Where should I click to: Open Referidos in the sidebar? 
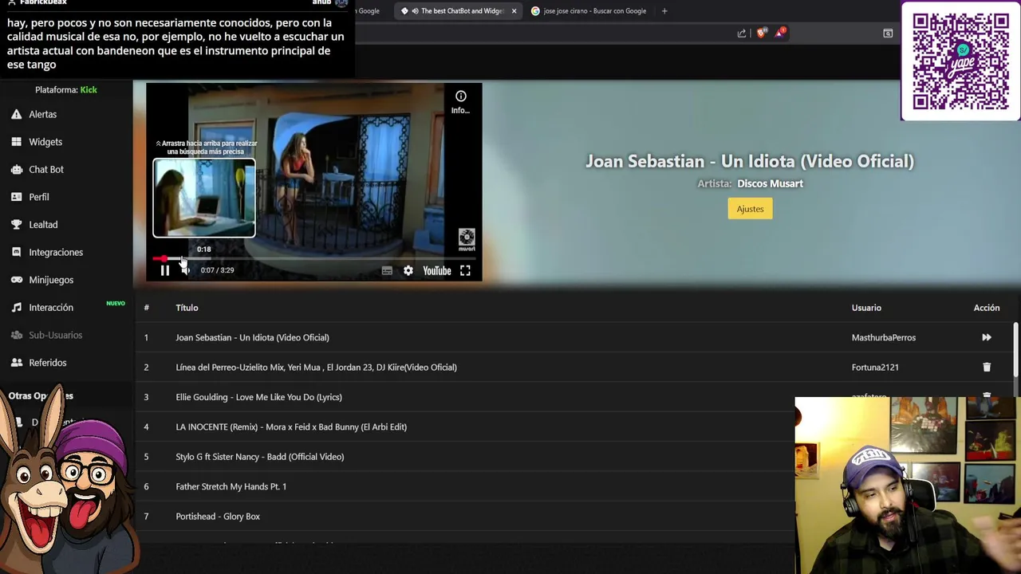[48, 363]
